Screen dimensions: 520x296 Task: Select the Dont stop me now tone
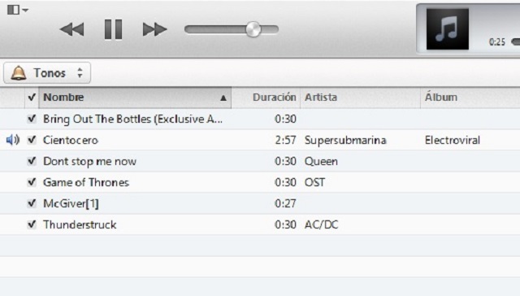point(89,161)
